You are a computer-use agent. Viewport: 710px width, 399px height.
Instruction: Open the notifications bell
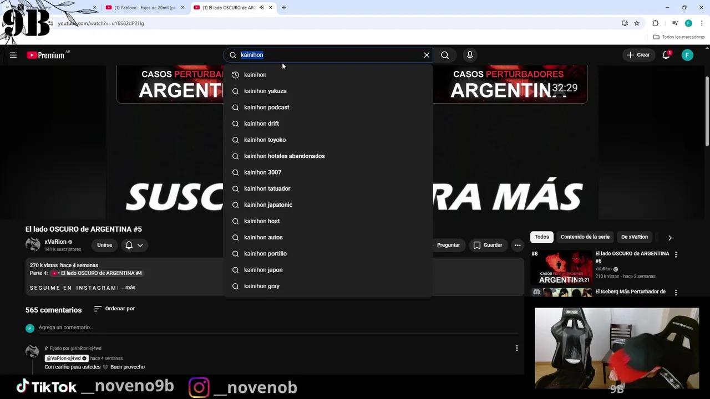[x=666, y=55]
